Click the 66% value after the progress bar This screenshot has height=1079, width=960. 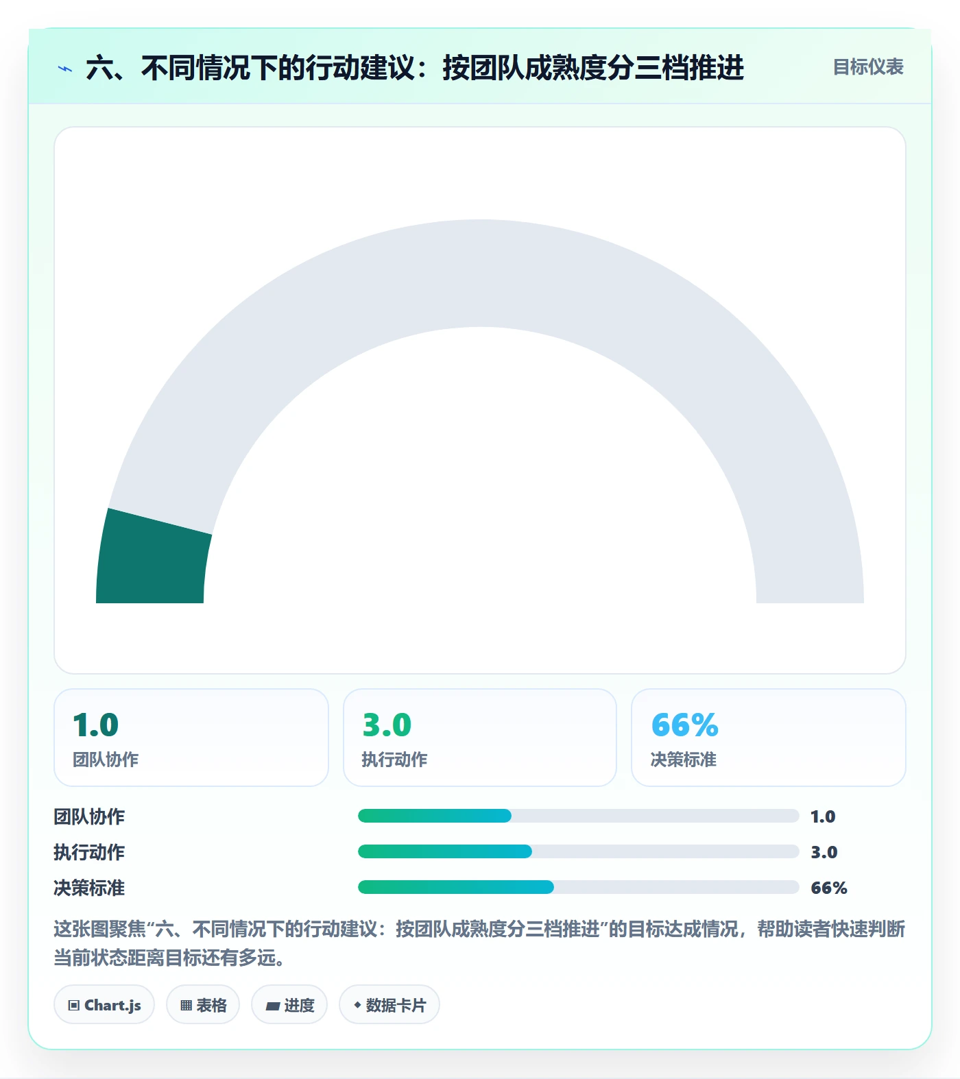click(829, 888)
